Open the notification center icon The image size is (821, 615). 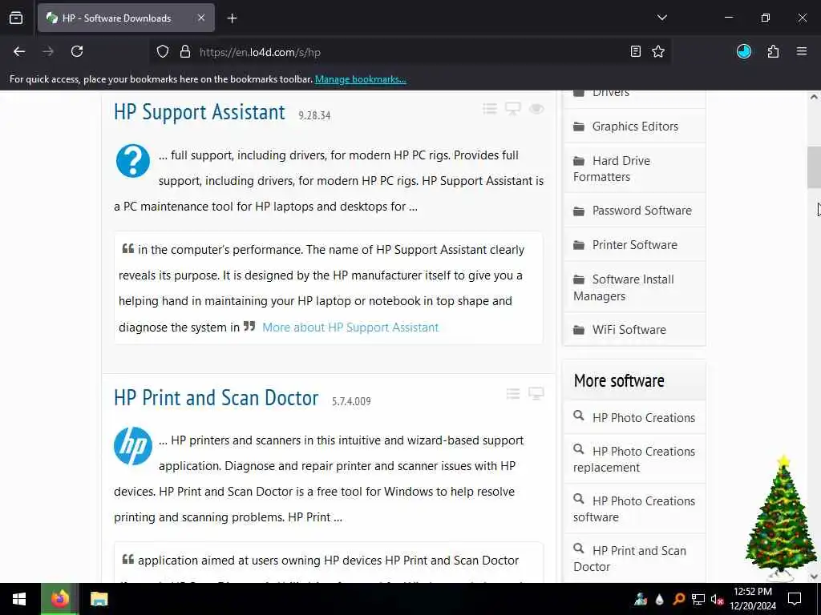click(795, 599)
